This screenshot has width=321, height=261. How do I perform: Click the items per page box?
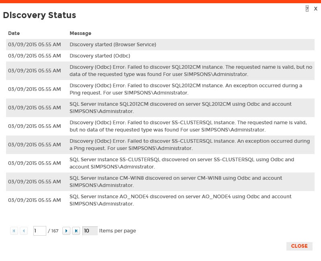[90, 231]
